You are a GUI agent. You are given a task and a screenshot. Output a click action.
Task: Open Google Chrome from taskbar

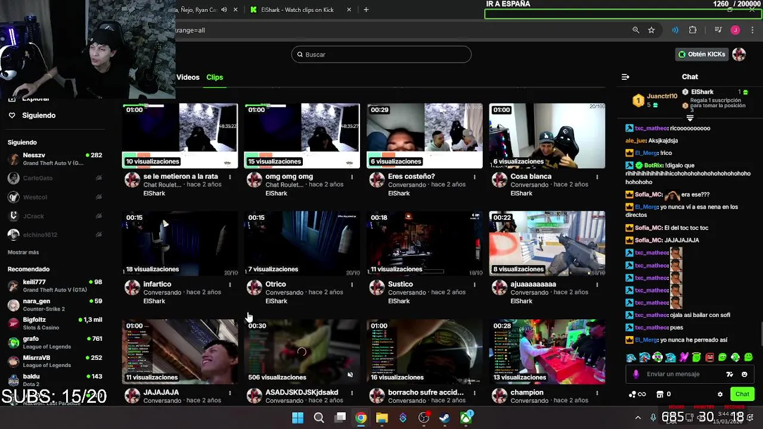(x=361, y=418)
